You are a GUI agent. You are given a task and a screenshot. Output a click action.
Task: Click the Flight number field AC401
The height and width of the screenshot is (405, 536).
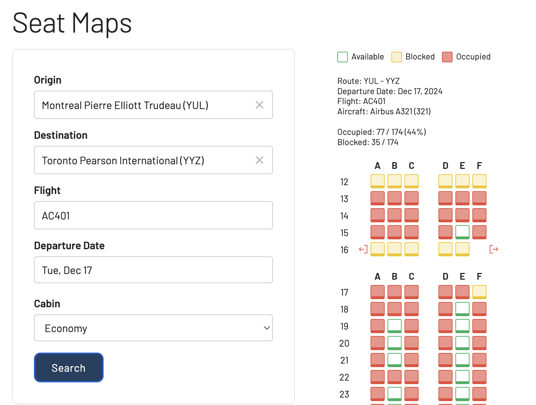tap(153, 215)
